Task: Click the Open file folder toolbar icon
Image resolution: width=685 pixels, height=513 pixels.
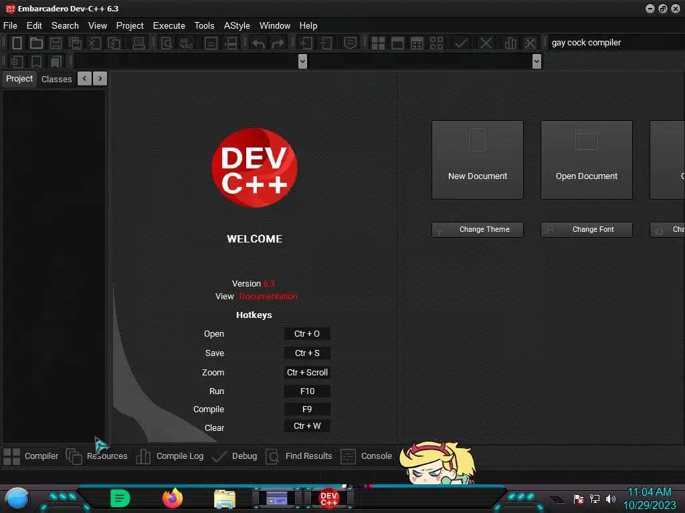Action: (x=36, y=43)
